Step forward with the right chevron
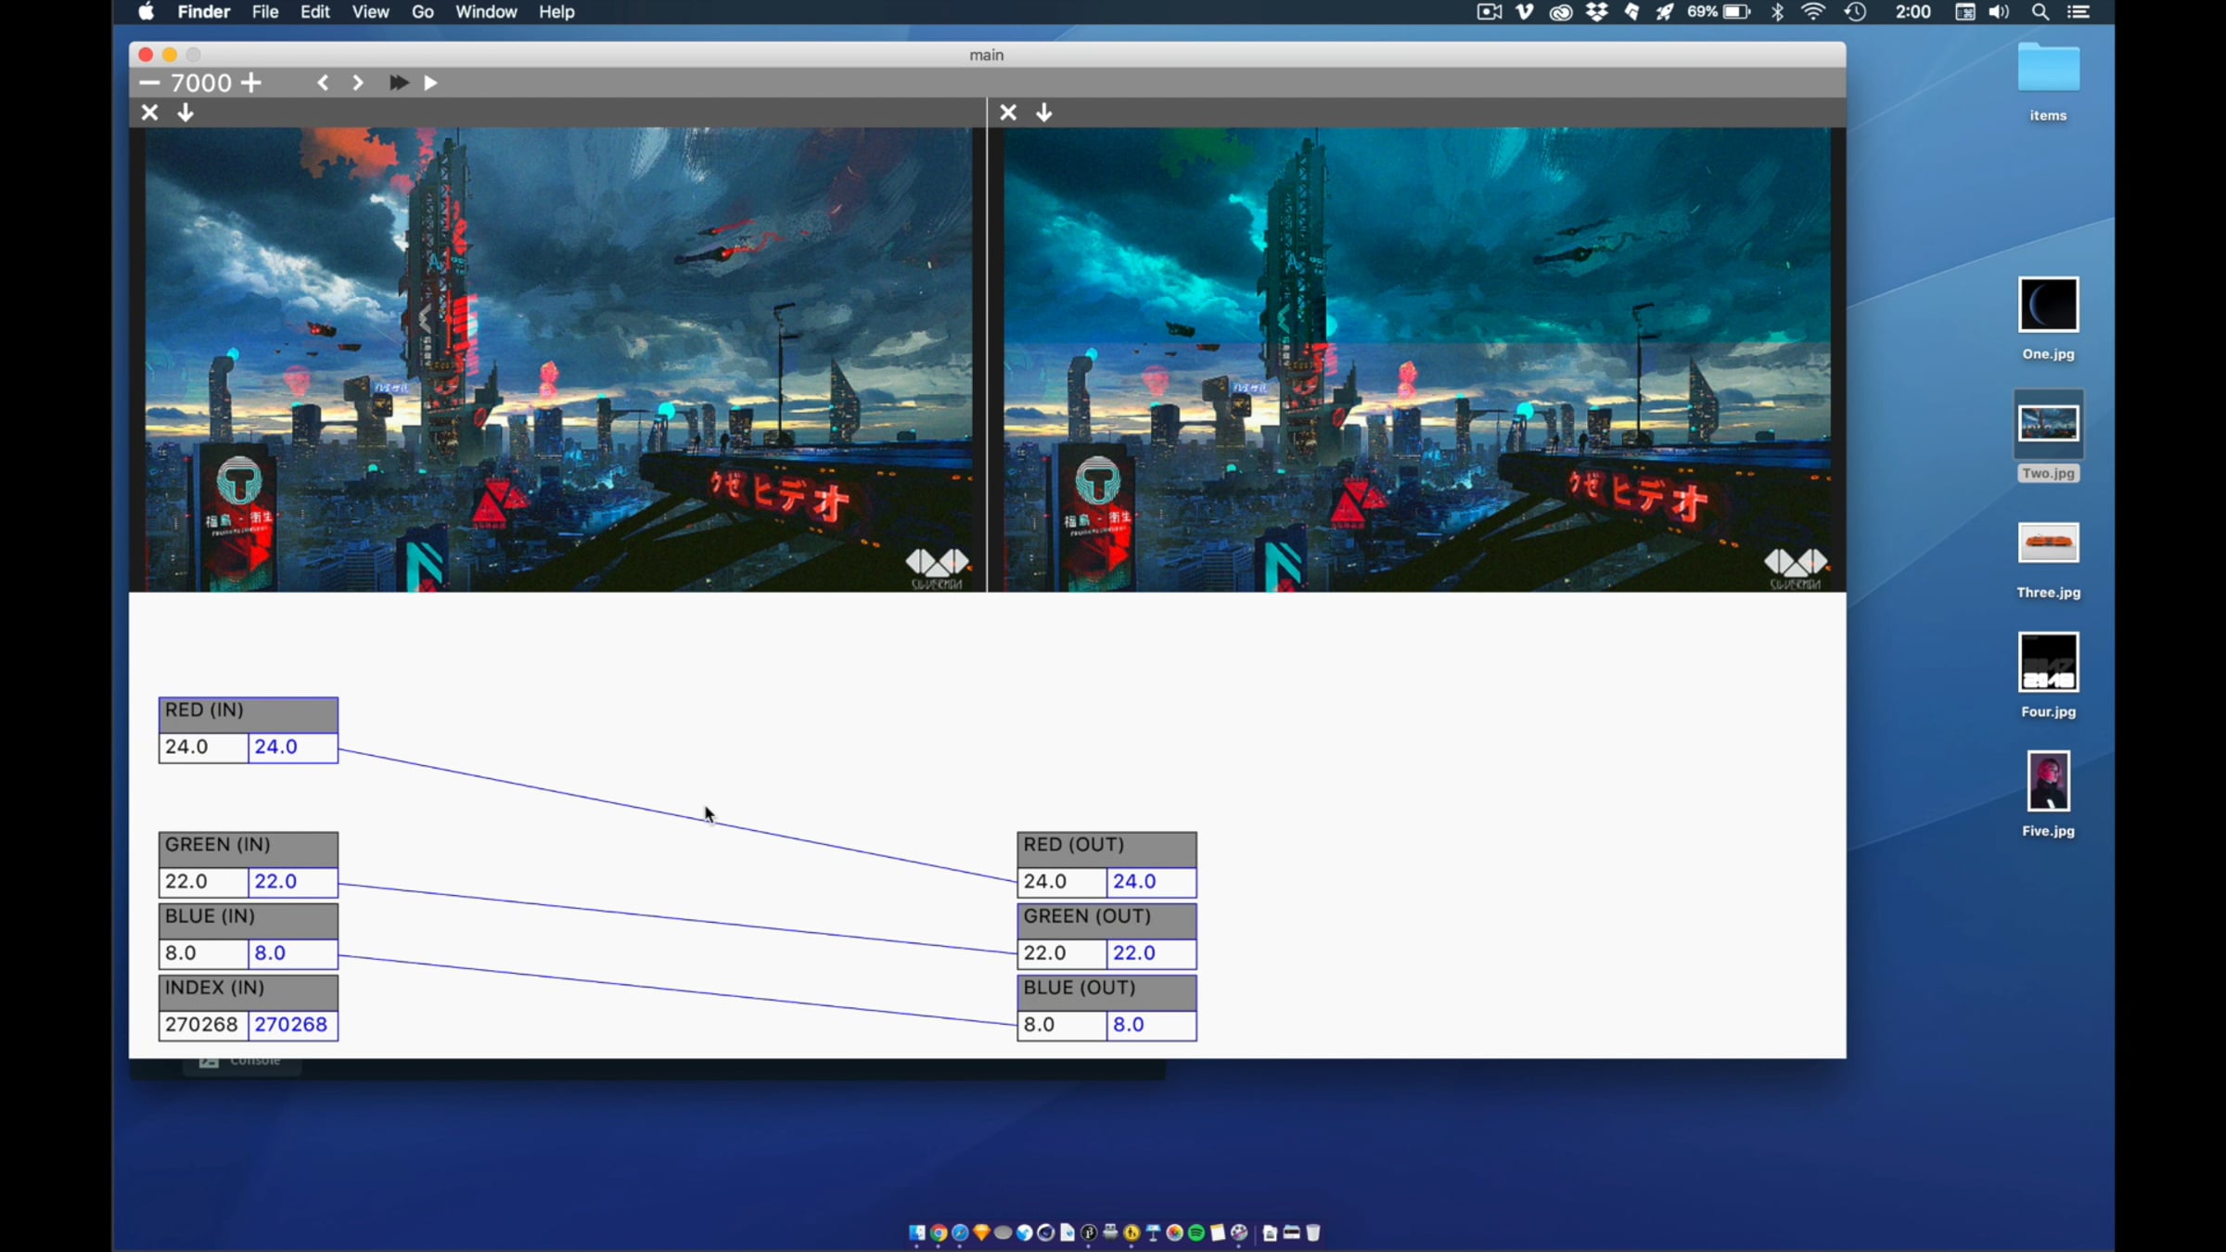 click(x=358, y=83)
